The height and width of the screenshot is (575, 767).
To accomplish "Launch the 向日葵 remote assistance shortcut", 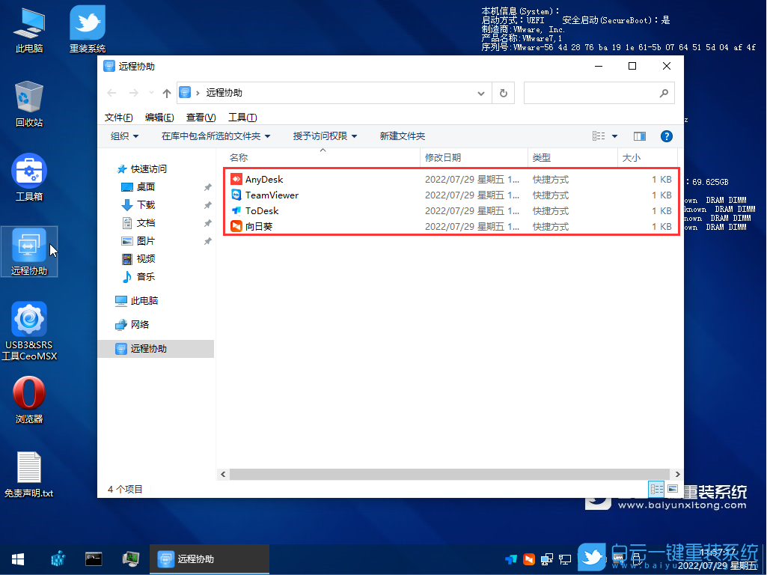I will coord(262,226).
